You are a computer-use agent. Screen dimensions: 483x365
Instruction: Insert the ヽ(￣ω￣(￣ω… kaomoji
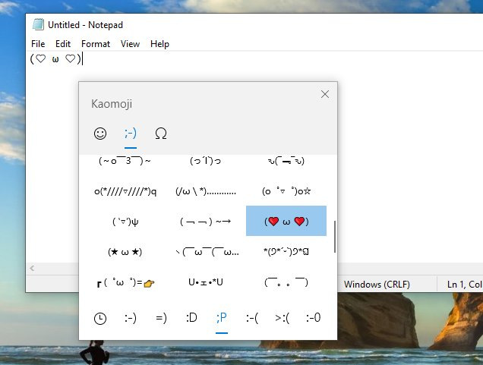[206, 252]
